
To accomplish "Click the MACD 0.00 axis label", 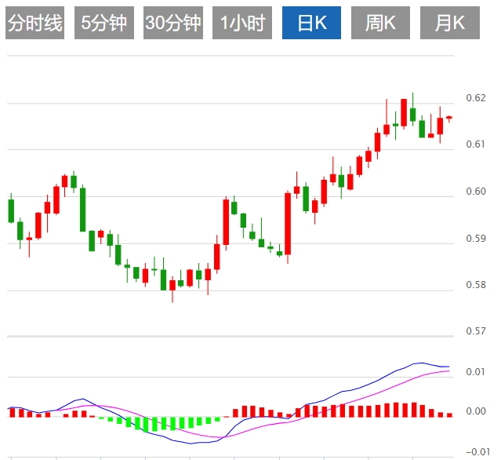I will coord(476,411).
